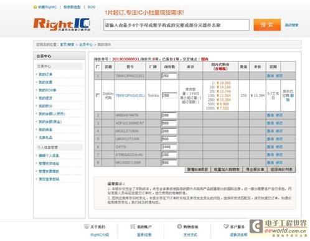Tick the select-all checkbox in table header
Viewport: 310px width, 241px height.
click(98, 67)
